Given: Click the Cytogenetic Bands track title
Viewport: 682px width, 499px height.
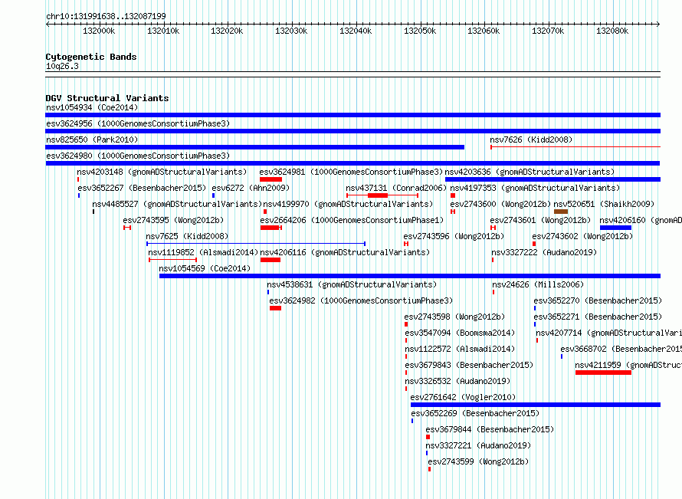Looking at the screenshot, I should coord(91,57).
